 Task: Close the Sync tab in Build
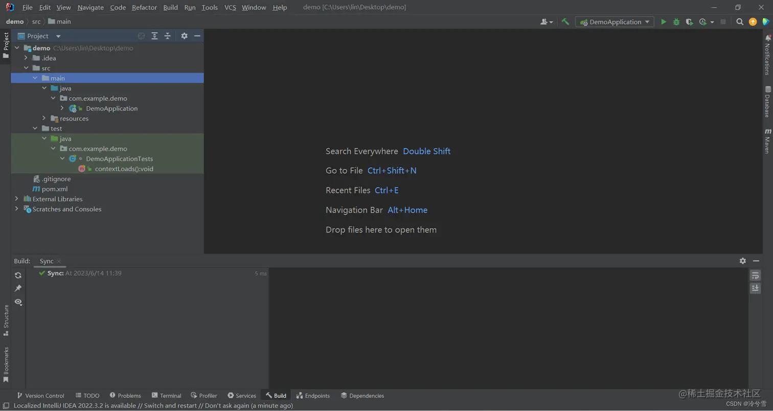pyautogui.click(x=59, y=261)
